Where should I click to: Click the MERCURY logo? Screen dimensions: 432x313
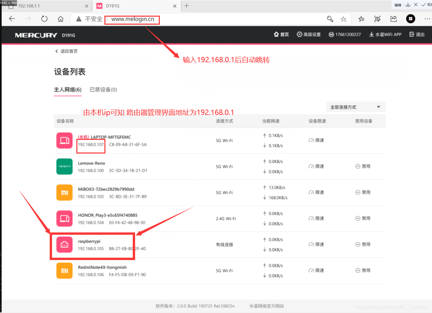(36, 35)
